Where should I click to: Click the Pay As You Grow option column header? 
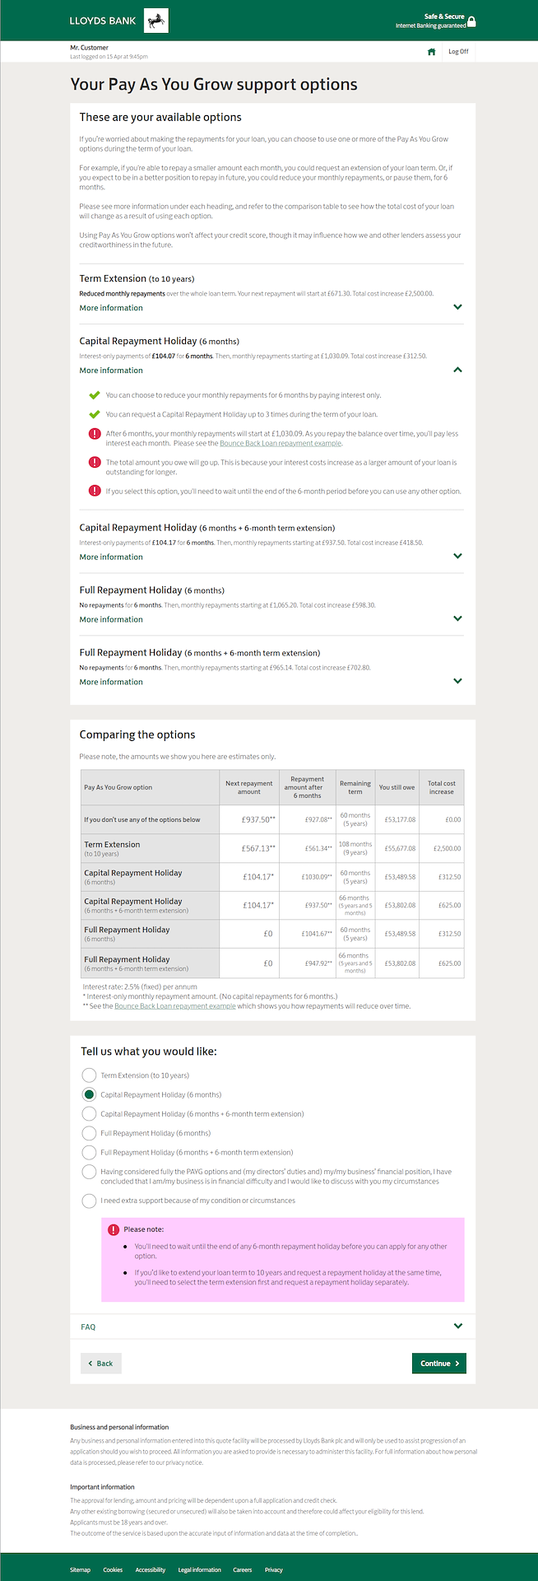tap(151, 787)
